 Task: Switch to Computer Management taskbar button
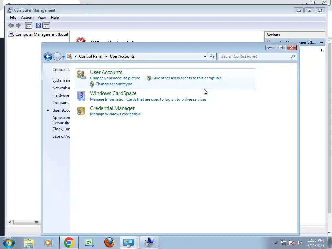pos(149,243)
